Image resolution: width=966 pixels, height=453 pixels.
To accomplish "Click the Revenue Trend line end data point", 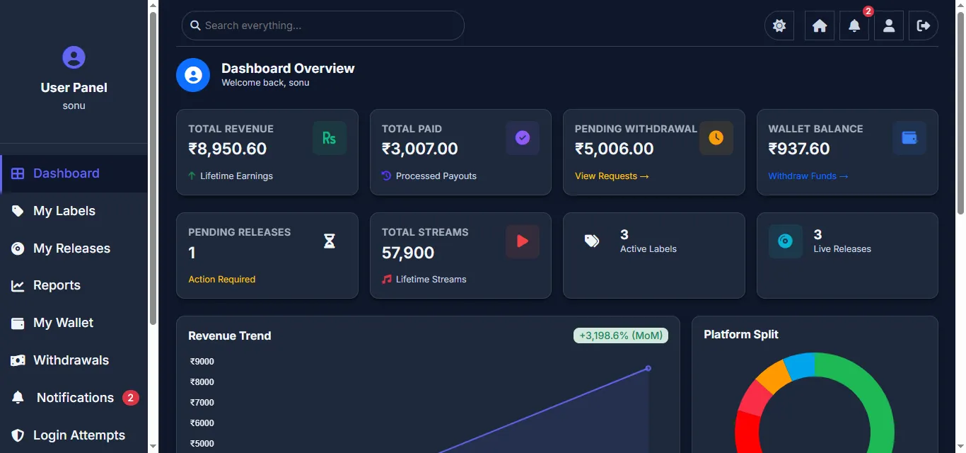I will point(648,368).
